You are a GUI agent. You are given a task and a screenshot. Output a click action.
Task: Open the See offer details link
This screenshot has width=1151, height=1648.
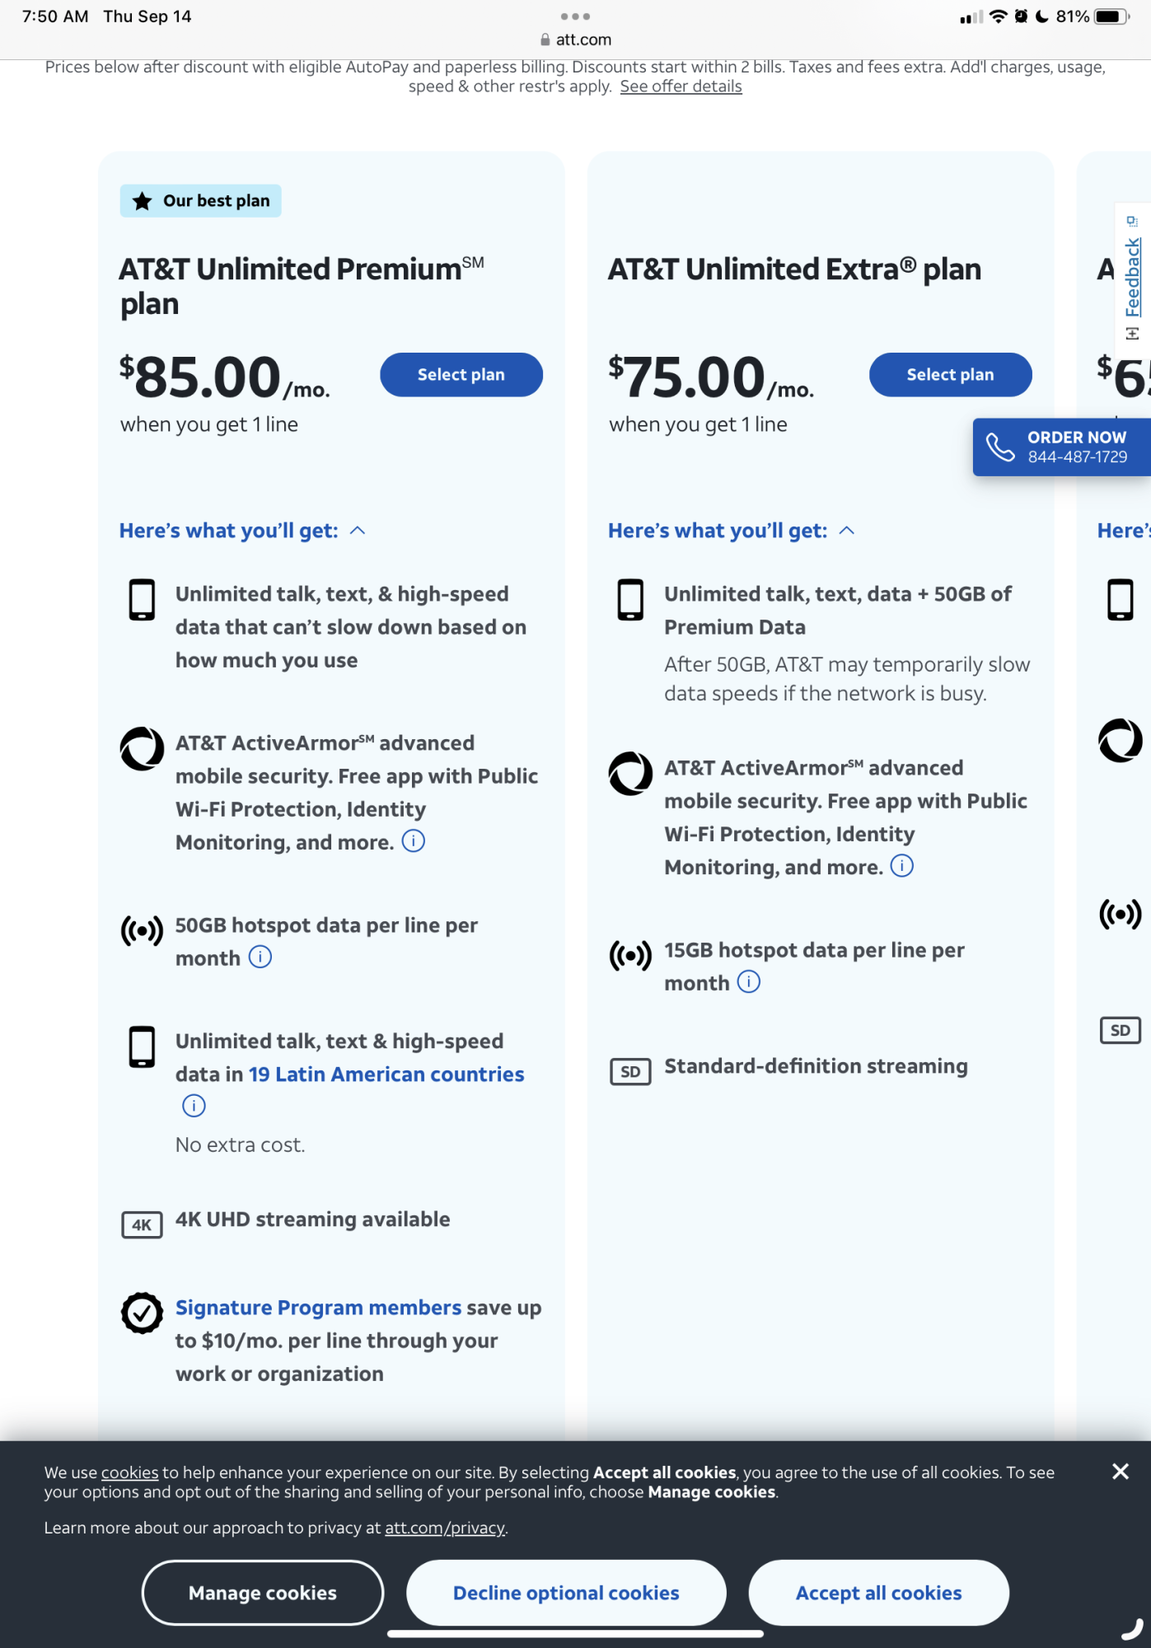point(681,87)
